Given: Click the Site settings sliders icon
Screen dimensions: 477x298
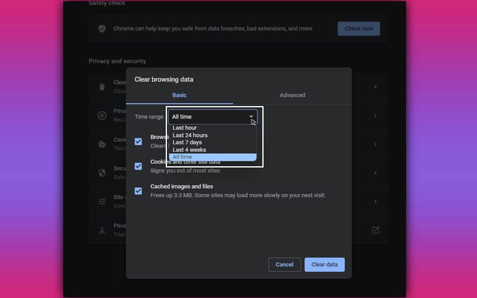Looking at the screenshot, I should 102,201.
